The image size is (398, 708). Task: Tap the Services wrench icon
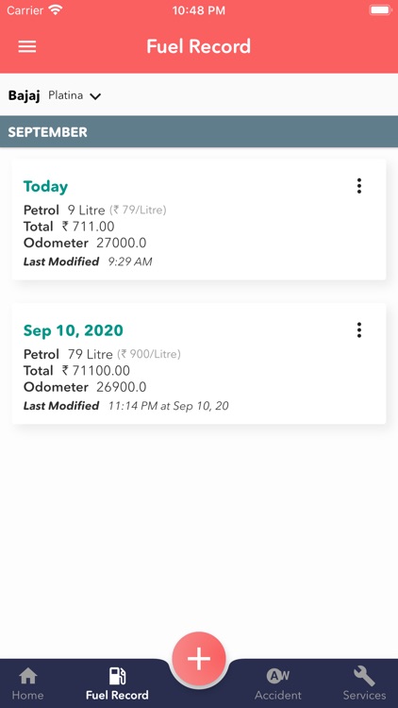point(364,677)
